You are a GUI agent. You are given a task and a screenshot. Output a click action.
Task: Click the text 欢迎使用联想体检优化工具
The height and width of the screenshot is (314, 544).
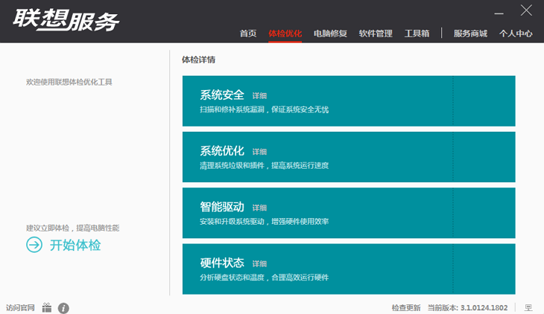[x=69, y=82]
